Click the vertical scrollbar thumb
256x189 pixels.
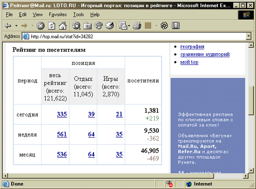251,101
